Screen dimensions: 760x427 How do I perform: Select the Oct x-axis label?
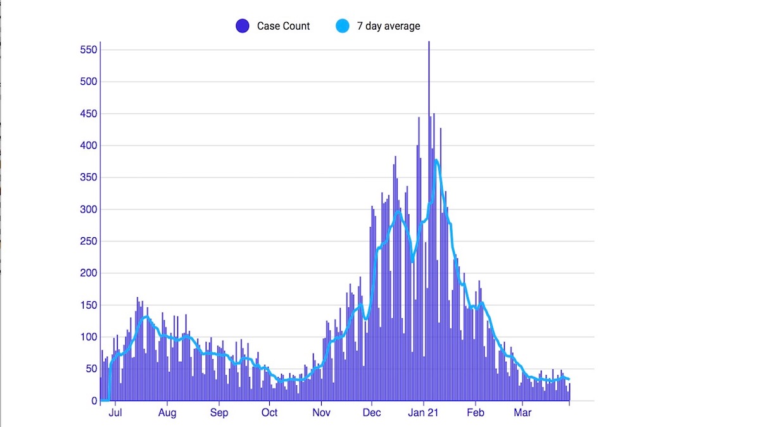pyautogui.click(x=269, y=413)
